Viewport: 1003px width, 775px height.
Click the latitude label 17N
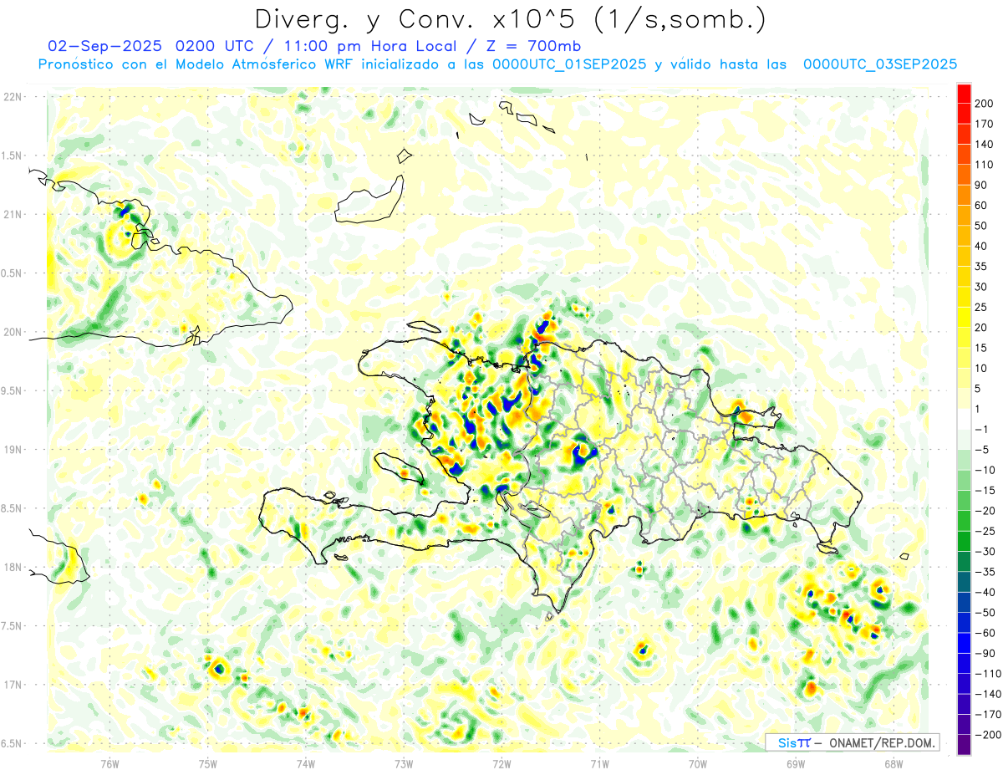pyautogui.click(x=13, y=686)
